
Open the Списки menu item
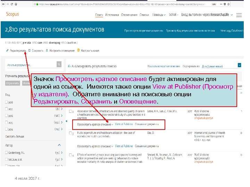tap(144, 15)
